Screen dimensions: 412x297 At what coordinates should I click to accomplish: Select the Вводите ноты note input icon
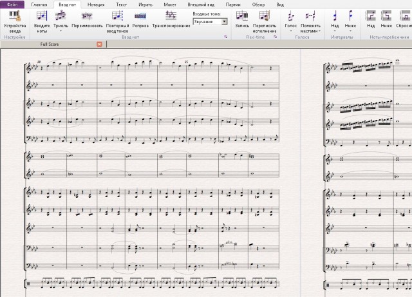tap(42, 21)
